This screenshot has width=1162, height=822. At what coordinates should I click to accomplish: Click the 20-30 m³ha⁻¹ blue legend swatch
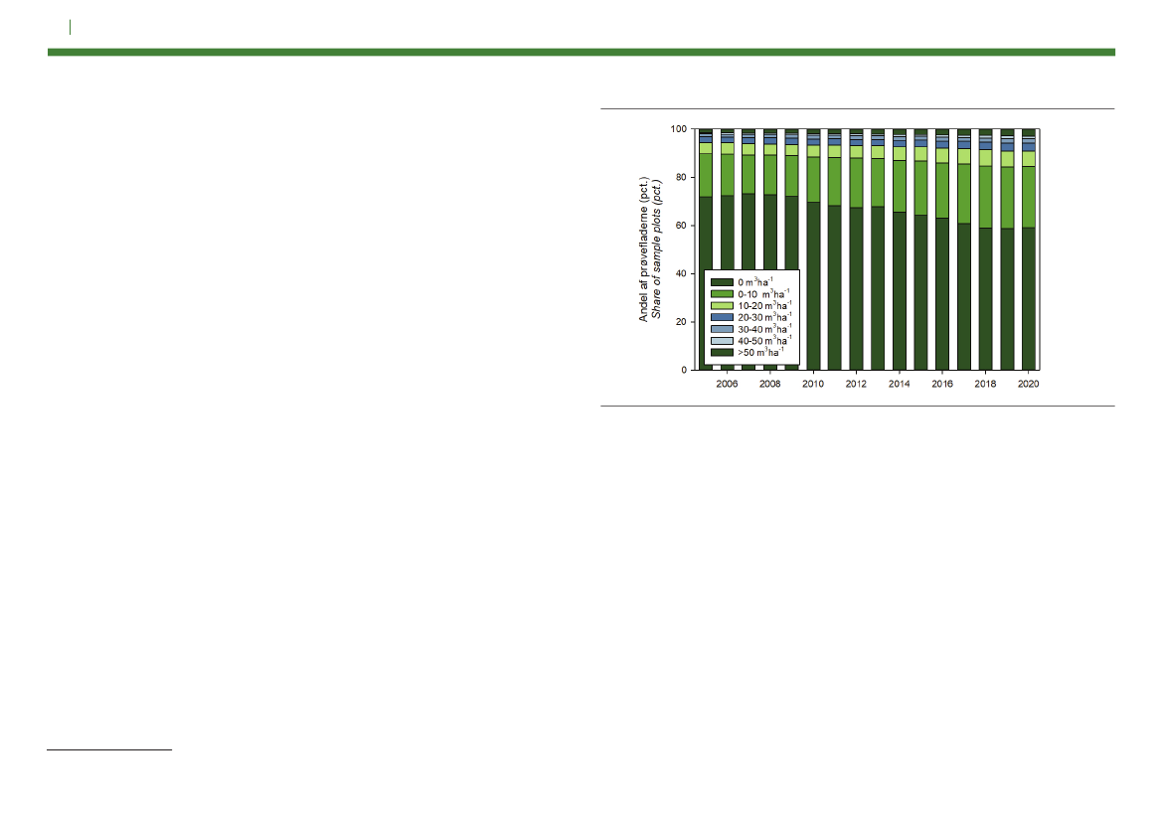pos(722,317)
